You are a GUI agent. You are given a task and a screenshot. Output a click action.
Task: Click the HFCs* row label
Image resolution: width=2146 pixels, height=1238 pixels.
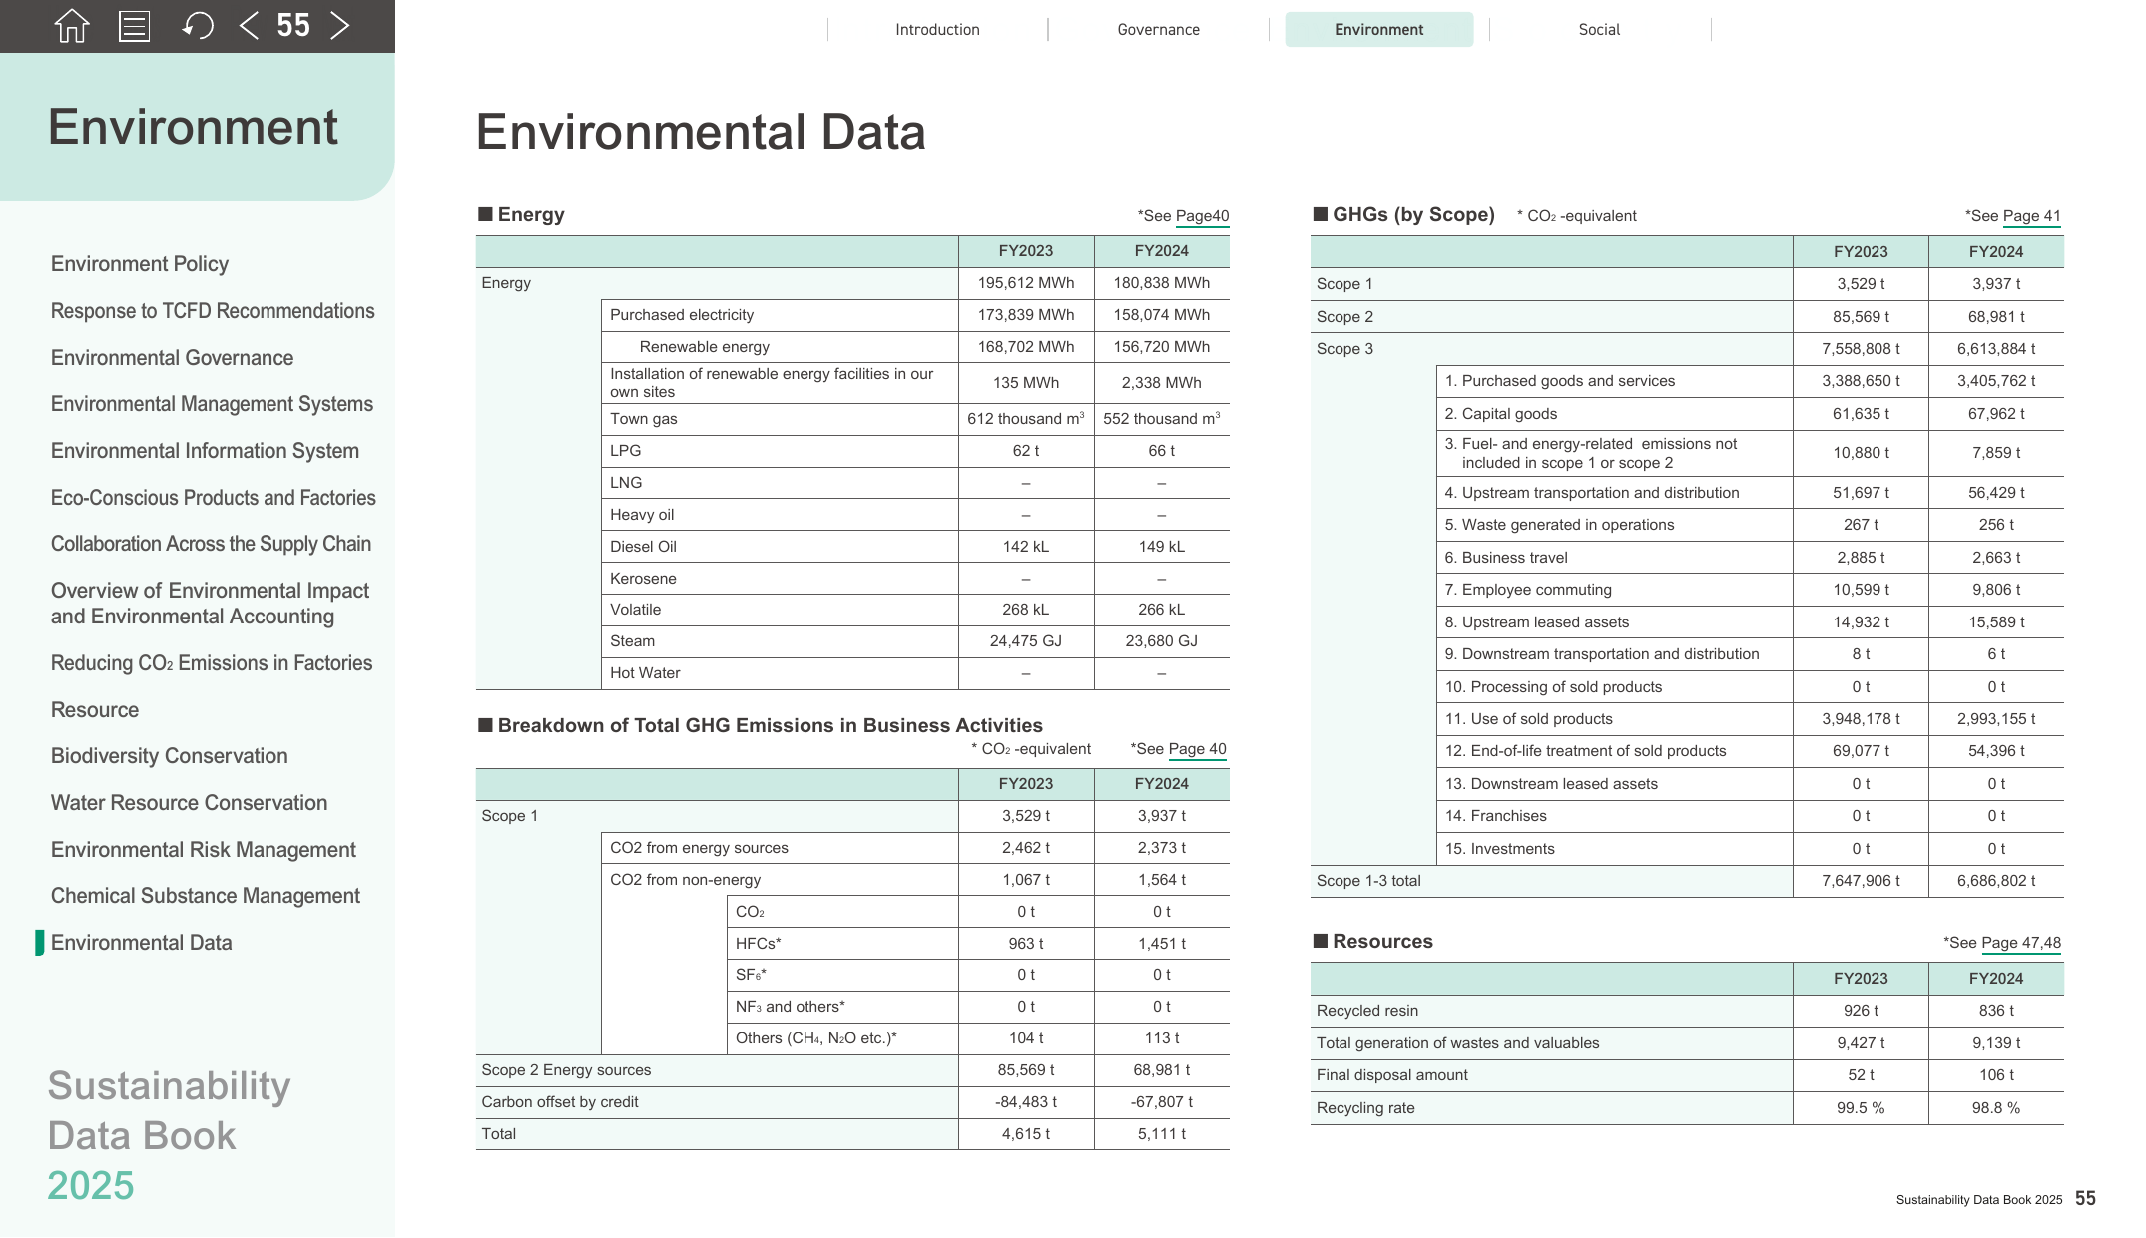[758, 944]
